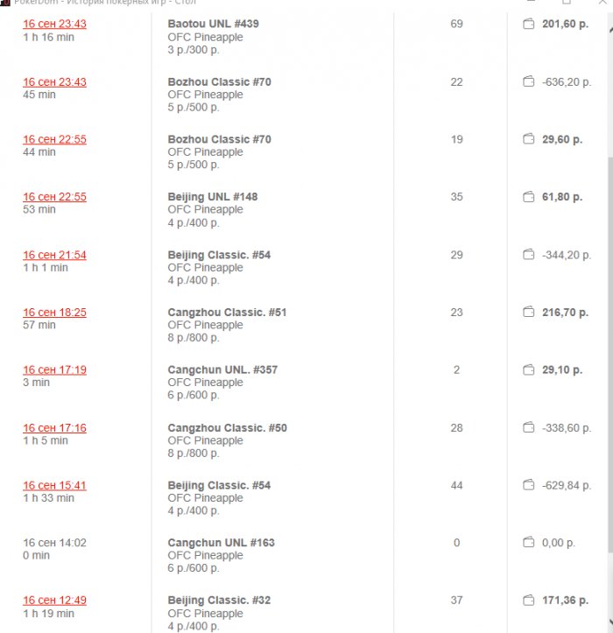Click wallet icon beside -629,84 p.
This screenshot has height=633, width=613.
click(528, 485)
